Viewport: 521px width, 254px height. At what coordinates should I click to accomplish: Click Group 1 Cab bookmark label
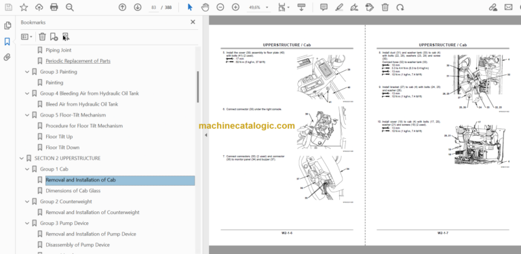point(54,169)
